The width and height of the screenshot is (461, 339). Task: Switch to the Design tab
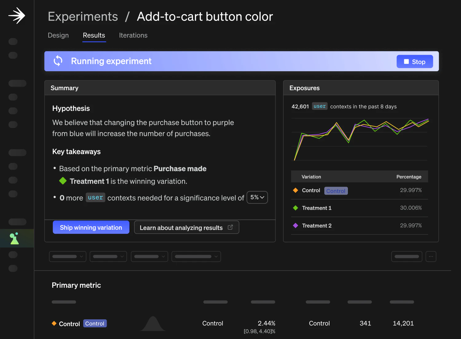click(58, 35)
